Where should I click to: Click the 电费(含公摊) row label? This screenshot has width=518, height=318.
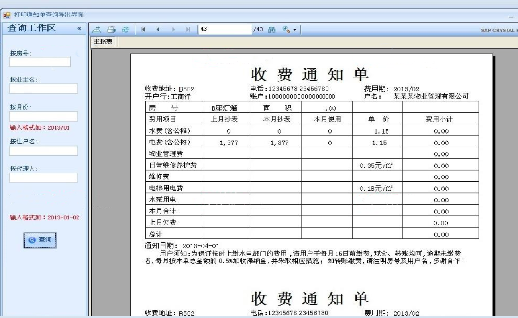click(x=170, y=142)
